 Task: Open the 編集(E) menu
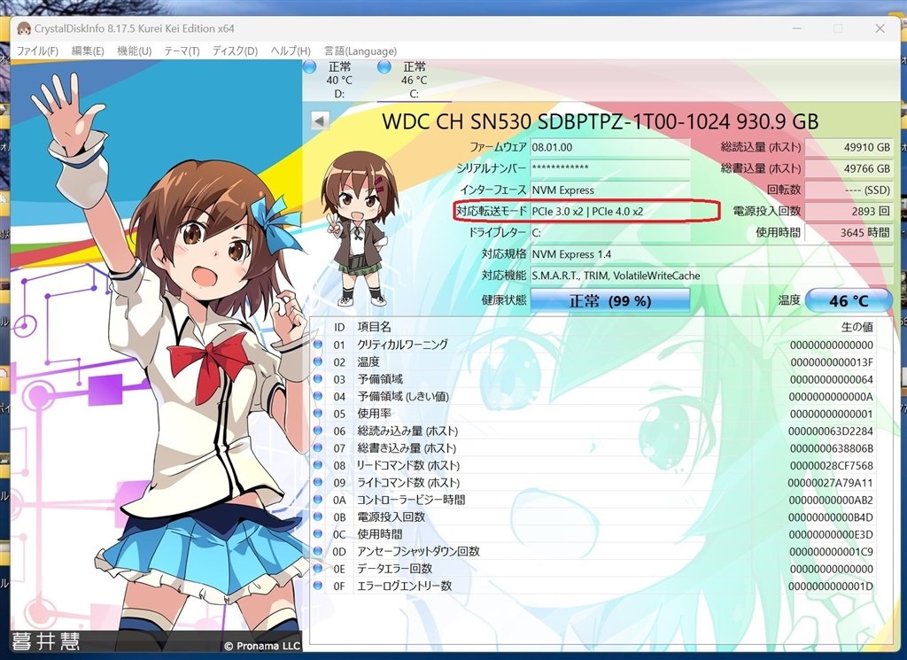[88, 50]
